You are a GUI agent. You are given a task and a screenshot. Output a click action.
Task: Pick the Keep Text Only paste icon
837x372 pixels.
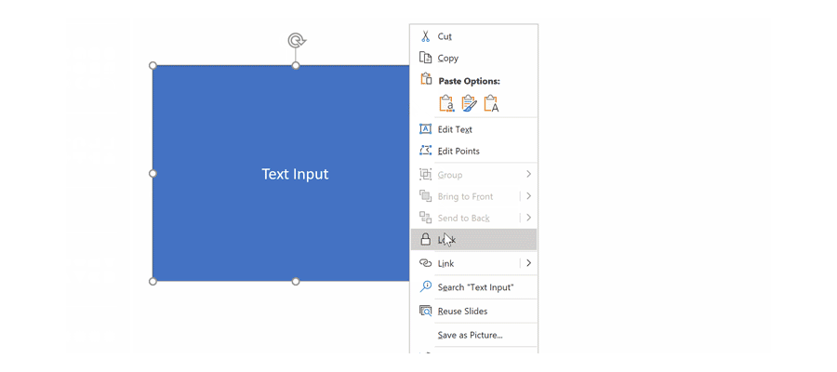[x=491, y=103]
